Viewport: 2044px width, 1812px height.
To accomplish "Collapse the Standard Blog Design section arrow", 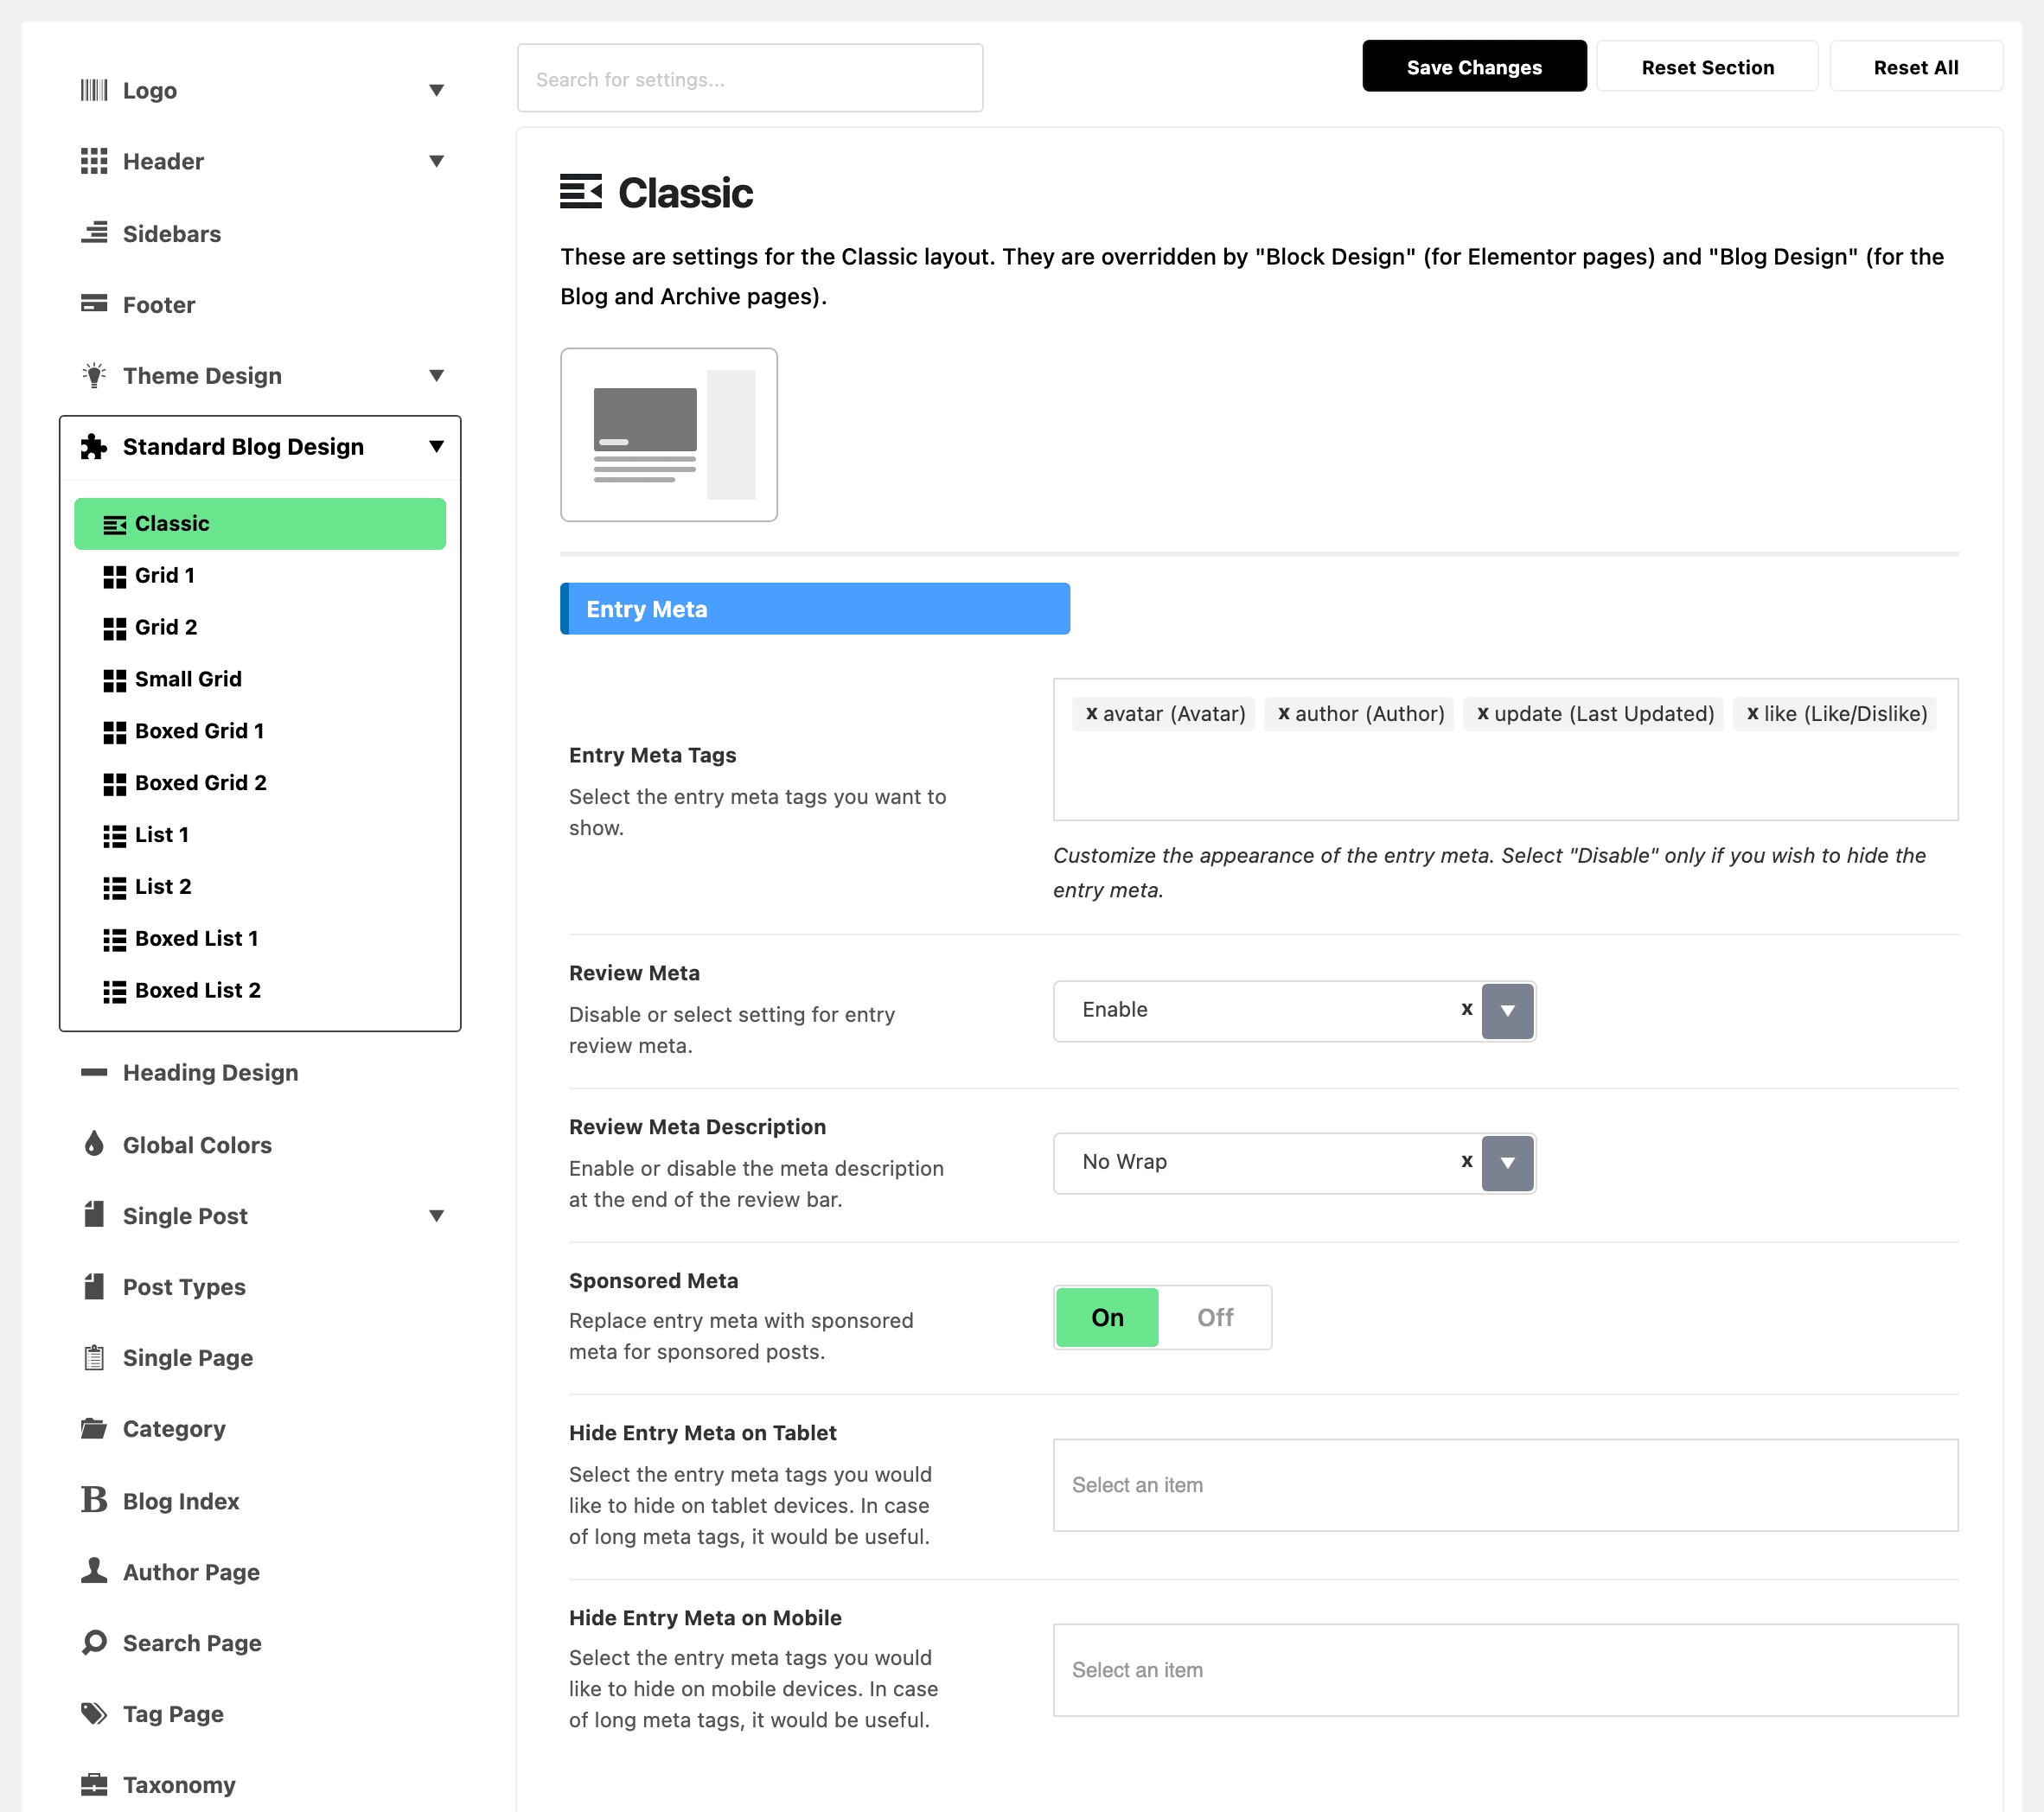I will pos(436,446).
